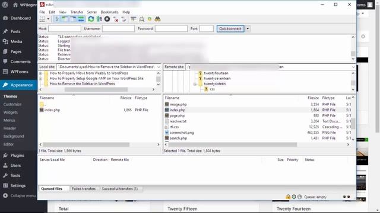This screenshot has height=213, width=380.
Task: Switch to Successful transfers tab
Action: (x=120, y=189)
